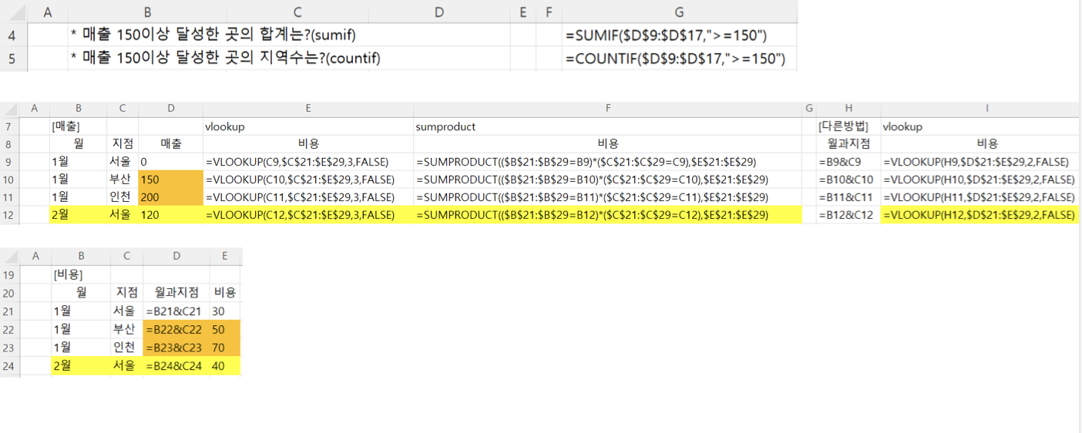1082x433 pixels.
Task: Click the 월과지점 header cell in row 20
Action: tap(176, 293)
